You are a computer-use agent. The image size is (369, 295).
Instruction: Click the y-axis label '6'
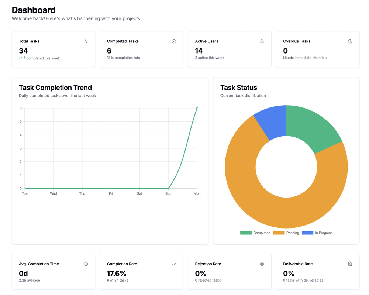21,108
